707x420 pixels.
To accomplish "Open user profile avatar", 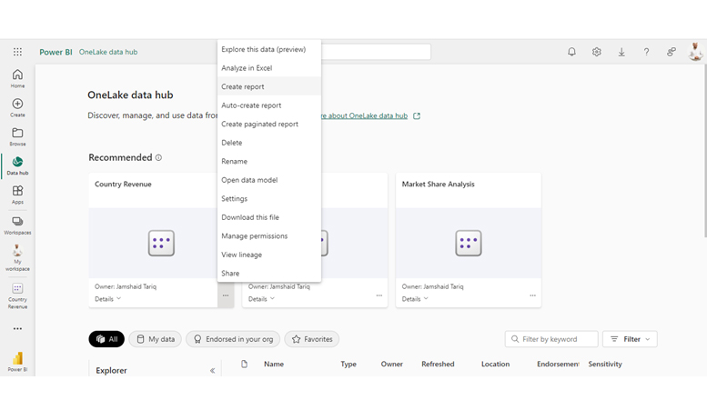I will (x=696, y=52).
